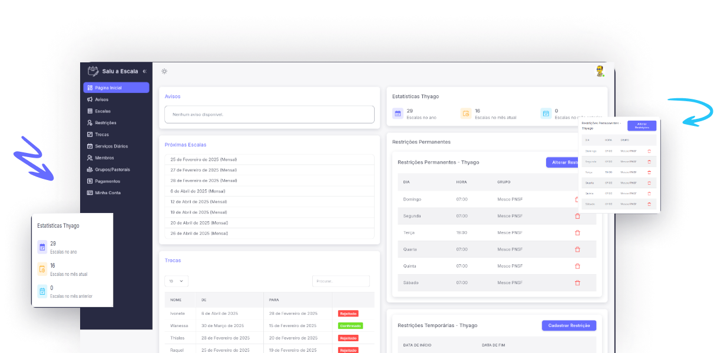Click the Trocas icon in the sidebar
Image resolution: width=714 pixels, height=353 pixels.
pos(90,134)
